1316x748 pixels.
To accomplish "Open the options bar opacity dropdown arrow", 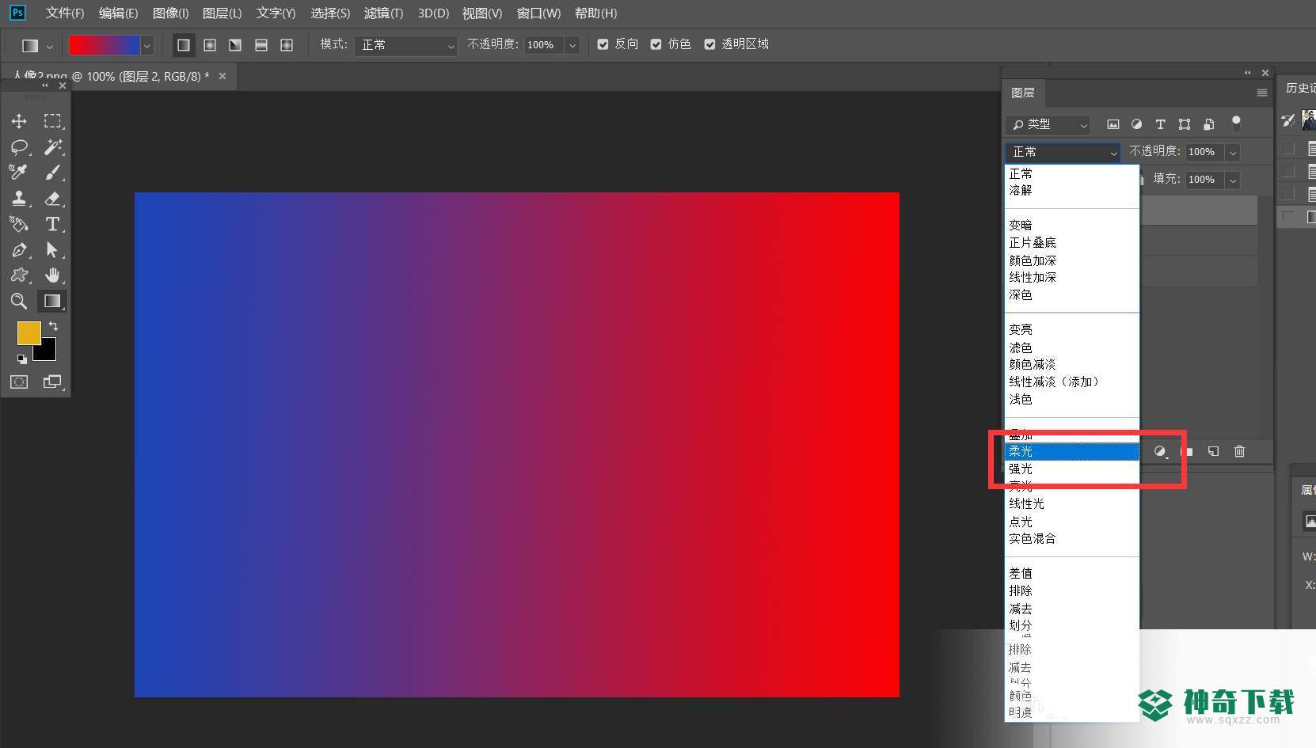I will pyautogui.click(x=572, y=46).
